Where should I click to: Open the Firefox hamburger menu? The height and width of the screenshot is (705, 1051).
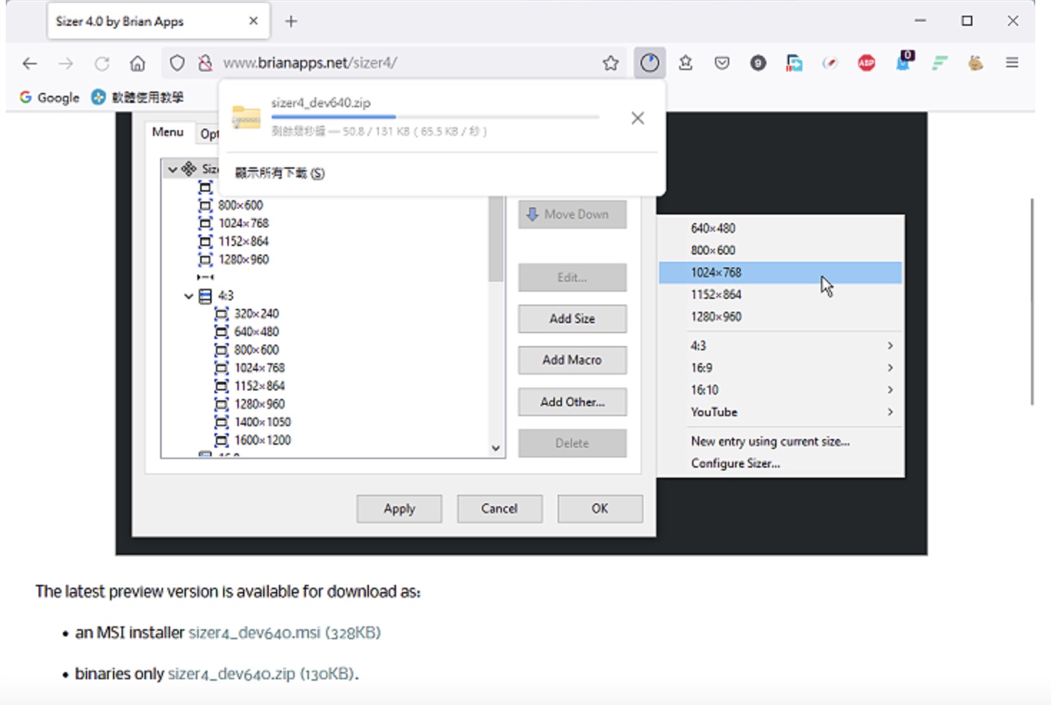(1012, 63)
